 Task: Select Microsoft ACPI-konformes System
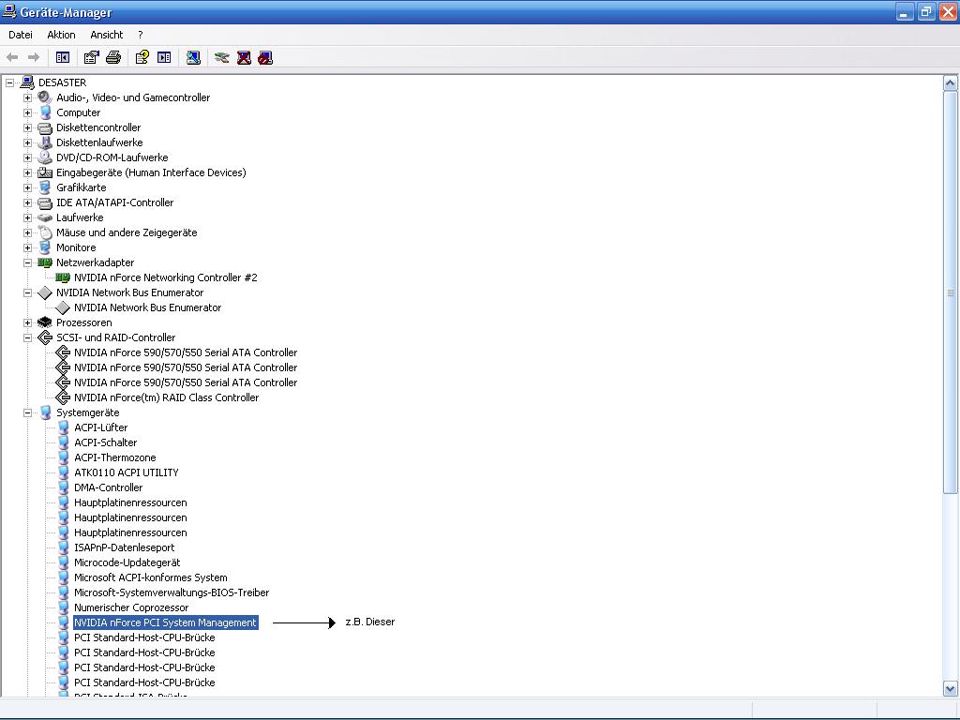coord(151,577)
